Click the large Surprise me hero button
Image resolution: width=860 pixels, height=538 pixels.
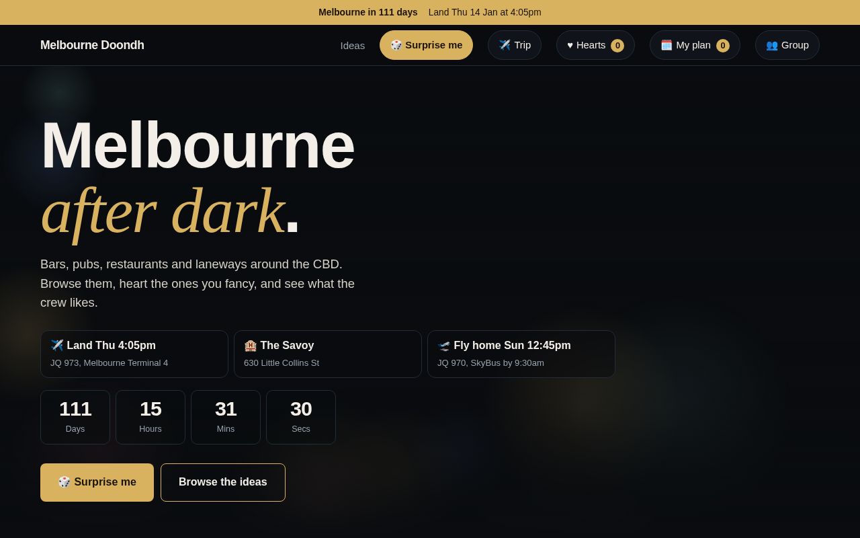coord(97,482)
